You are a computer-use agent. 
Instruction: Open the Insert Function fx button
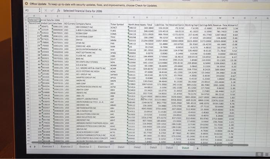(x=59, y=11)
